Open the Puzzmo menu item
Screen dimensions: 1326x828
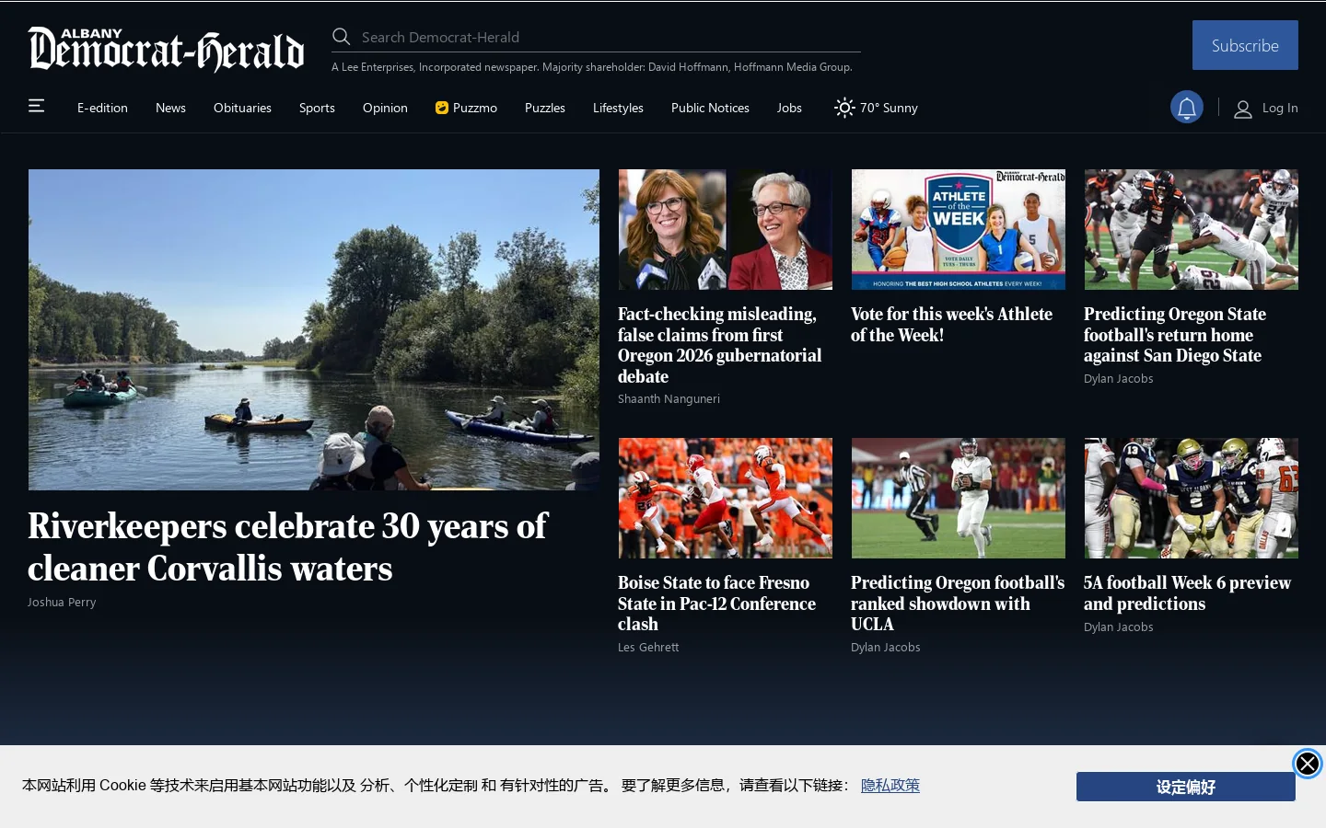coord(466,108)
